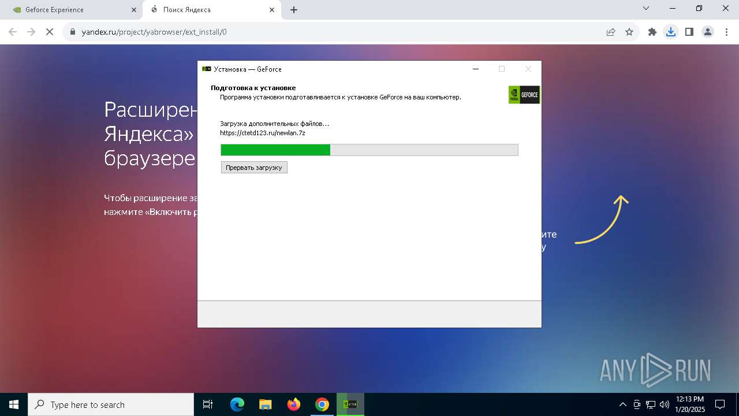
Task: Select the GeForce installer taskbar icon
Action: click(350, 404)
